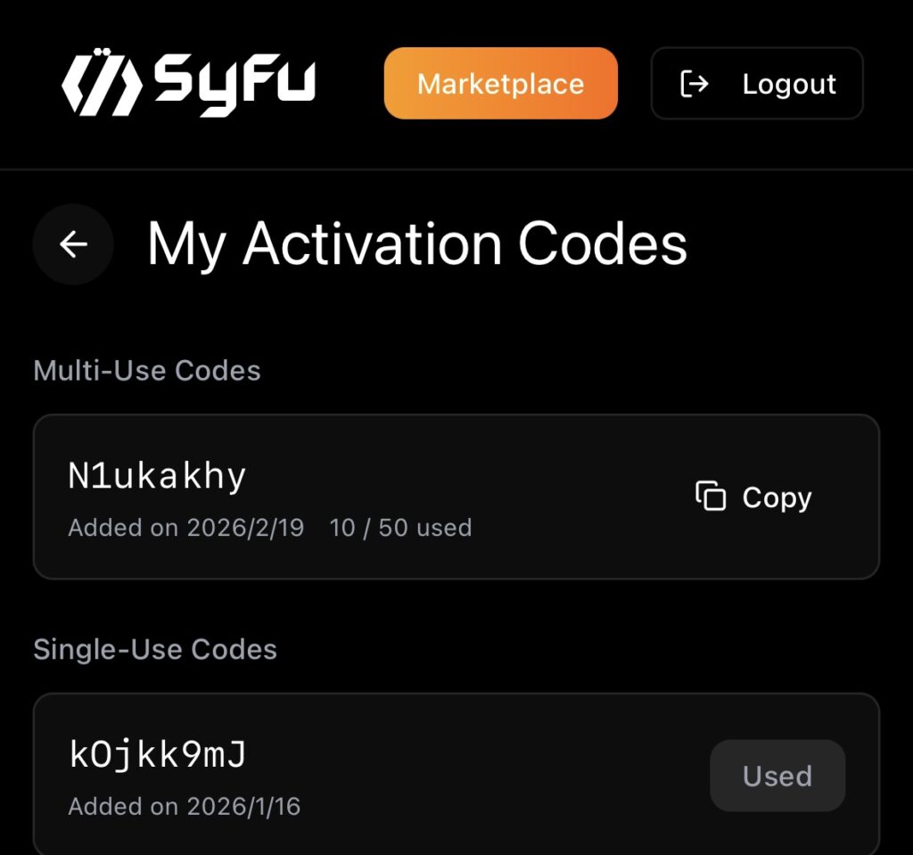Click the Added on 2026/2/19 date
This screenshot has height=855, width=913.
tap(186, 528)
